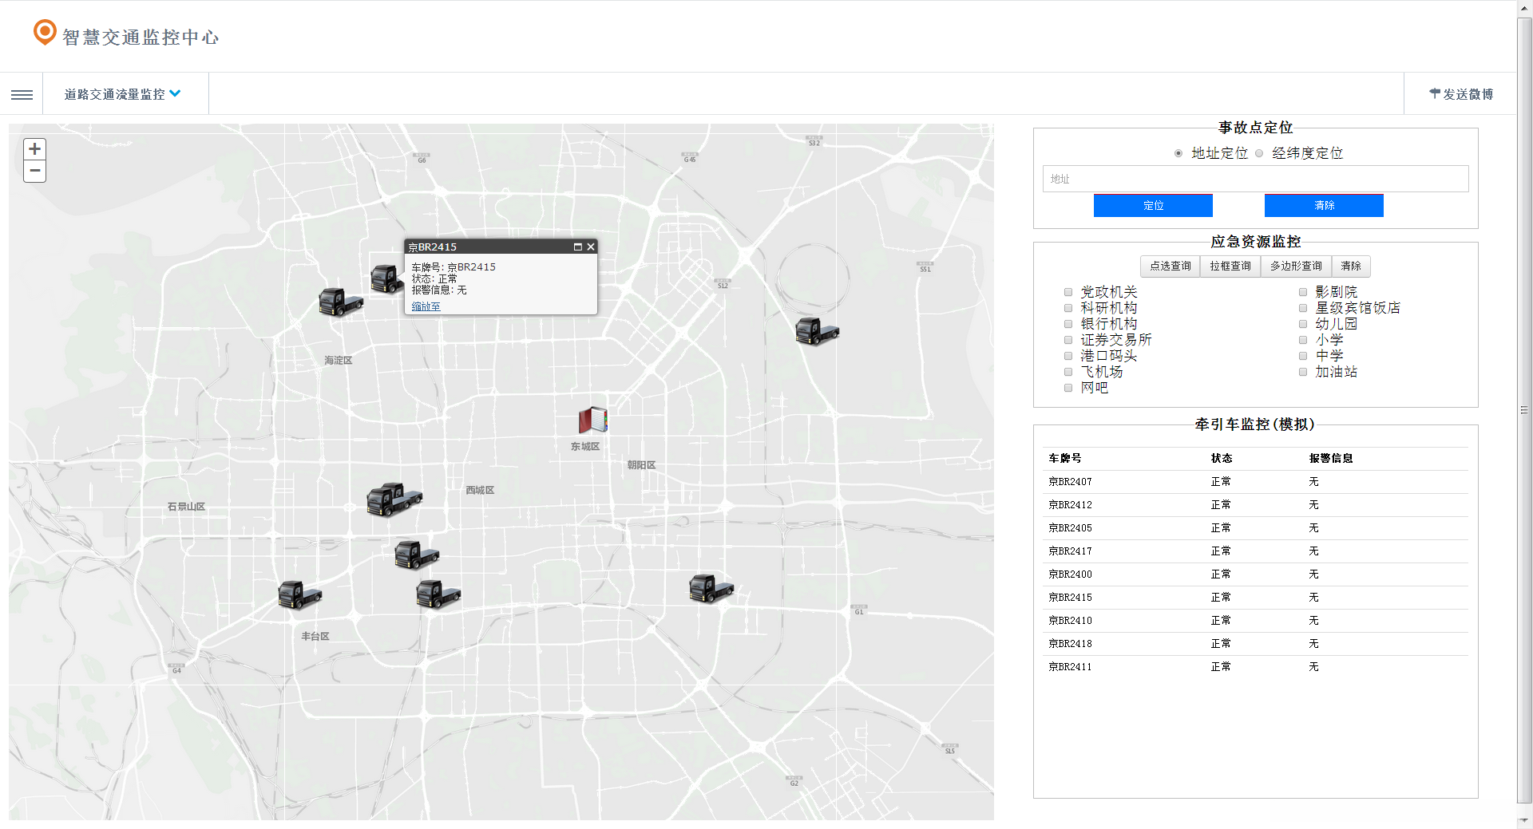1533x829 pixels.
Task: Click the blue 定位 button
Action: [x=1153, y=205]
